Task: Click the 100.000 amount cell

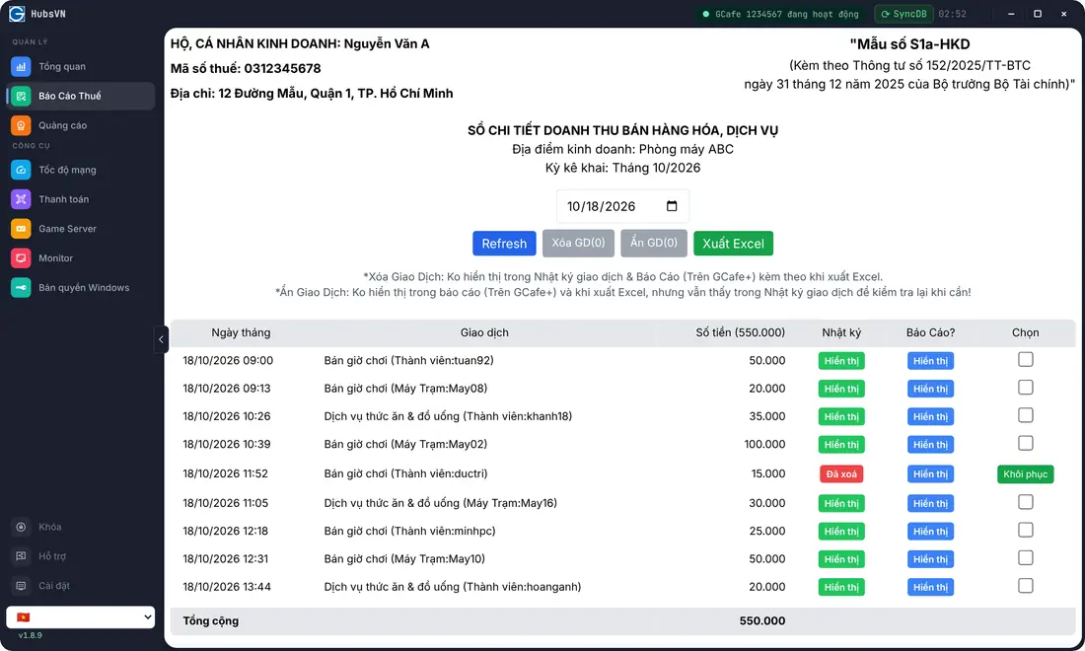Action: (x=764, y=444)
